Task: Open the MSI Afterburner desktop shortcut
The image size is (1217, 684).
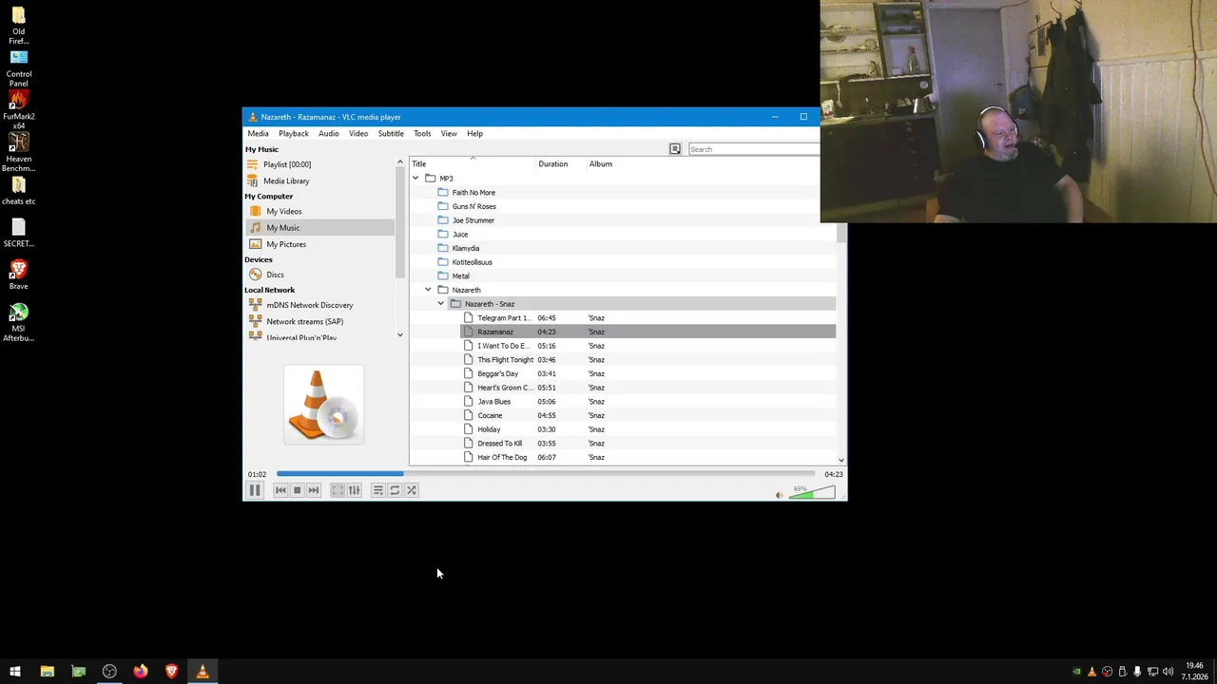Action: 18,322
